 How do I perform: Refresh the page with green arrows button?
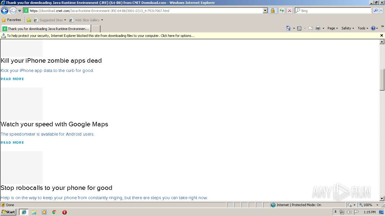282,10
